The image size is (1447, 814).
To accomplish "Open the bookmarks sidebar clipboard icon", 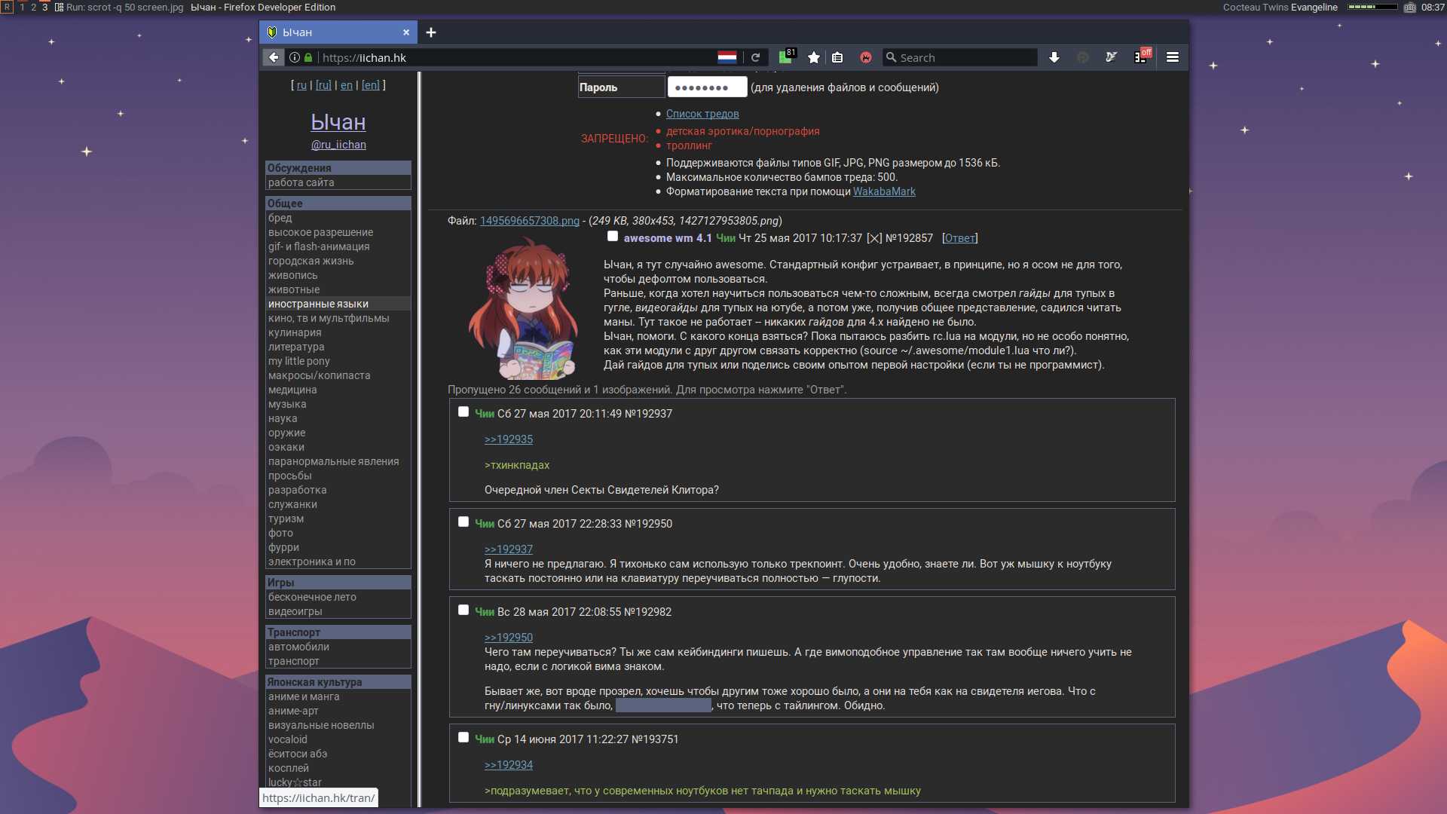I will (837, 57).
